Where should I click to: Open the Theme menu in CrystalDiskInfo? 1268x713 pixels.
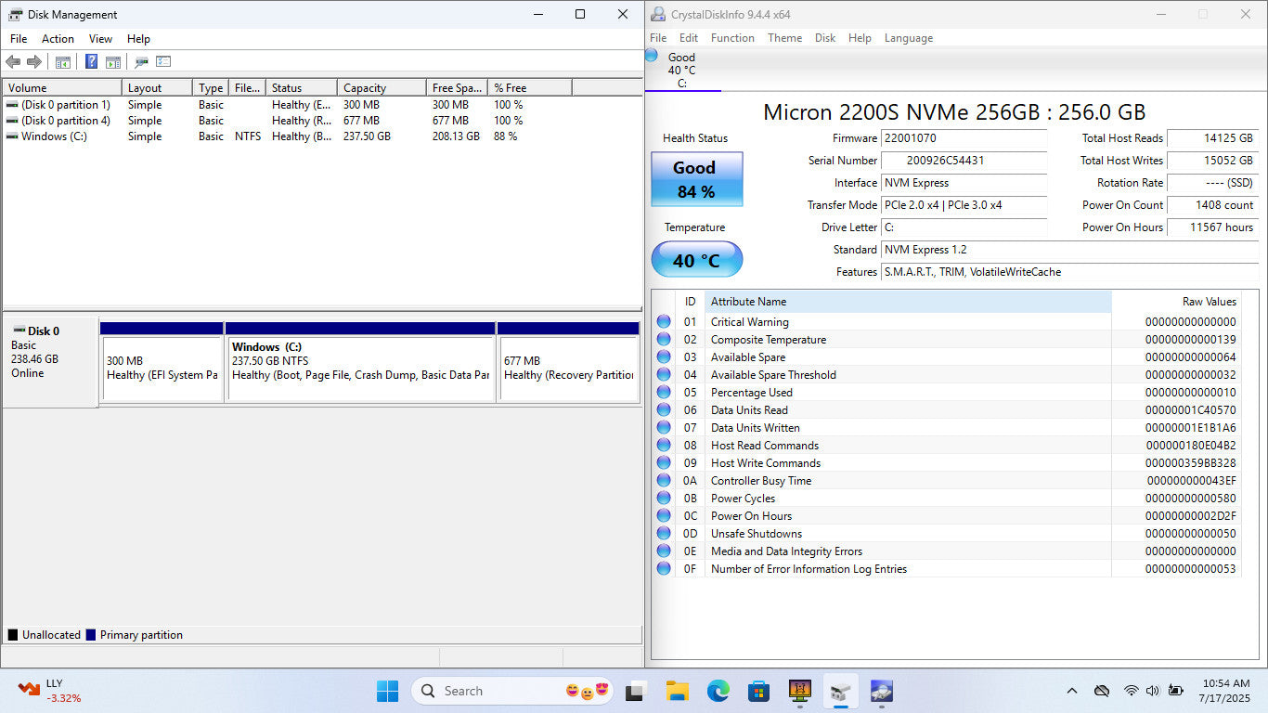coord(784,38)
